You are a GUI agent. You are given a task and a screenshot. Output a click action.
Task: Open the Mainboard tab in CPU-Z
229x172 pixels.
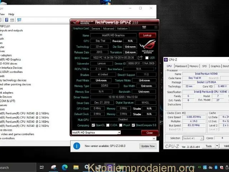181,66
